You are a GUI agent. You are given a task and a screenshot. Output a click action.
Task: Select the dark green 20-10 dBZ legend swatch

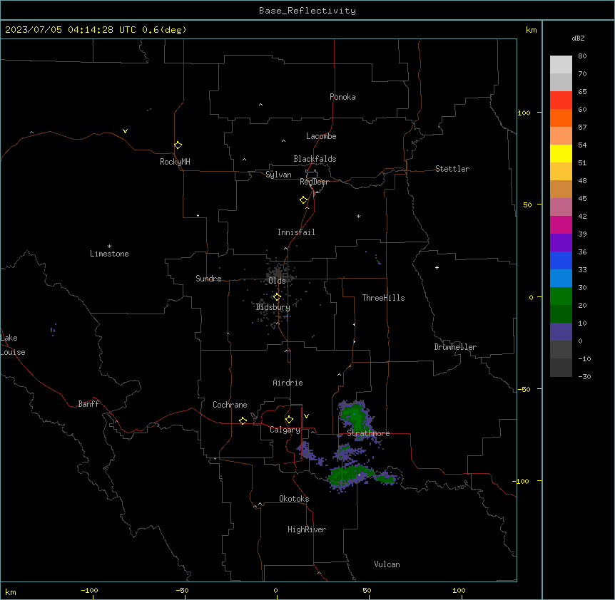point(561,314)
